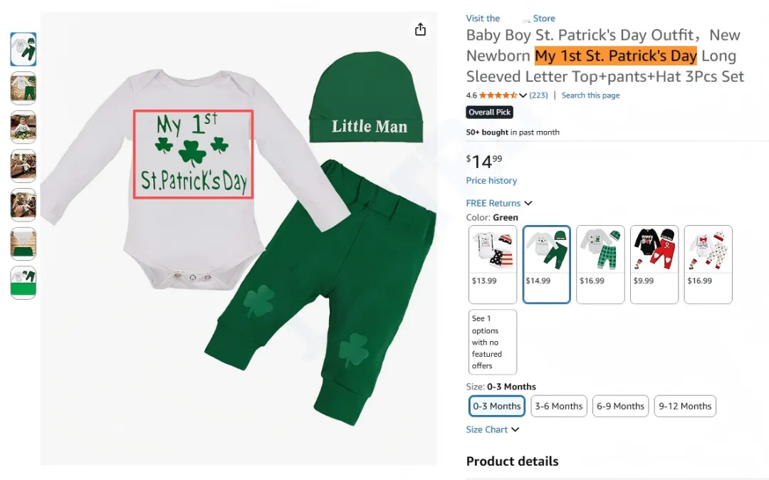Select the 0-3 Months size button
Viewport: 769px width, 480px height.
(497, 406)
